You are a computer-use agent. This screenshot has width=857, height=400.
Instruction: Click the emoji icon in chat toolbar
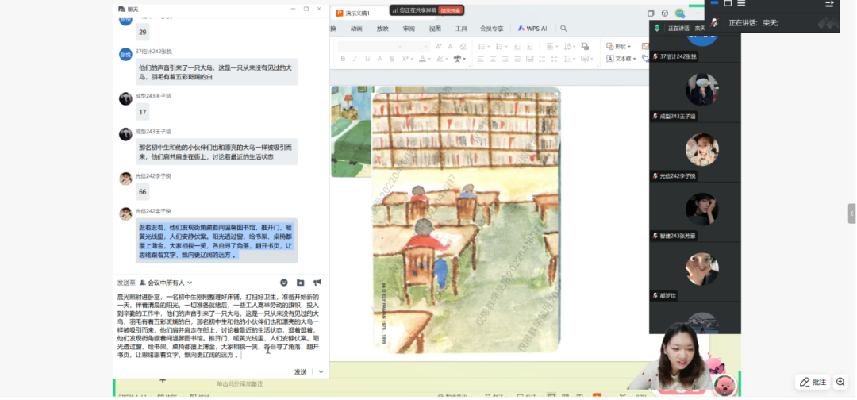(x=284, y=283)
